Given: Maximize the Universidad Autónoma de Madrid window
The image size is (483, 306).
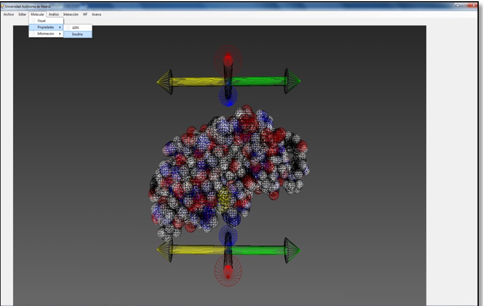Looking at the screenshot, I should [465, 5].
